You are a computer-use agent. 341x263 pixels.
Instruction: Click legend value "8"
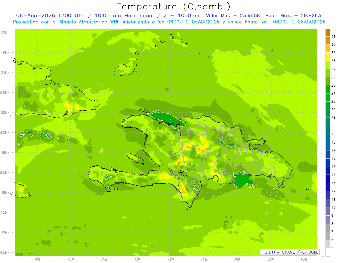click(x=332, y=224)
